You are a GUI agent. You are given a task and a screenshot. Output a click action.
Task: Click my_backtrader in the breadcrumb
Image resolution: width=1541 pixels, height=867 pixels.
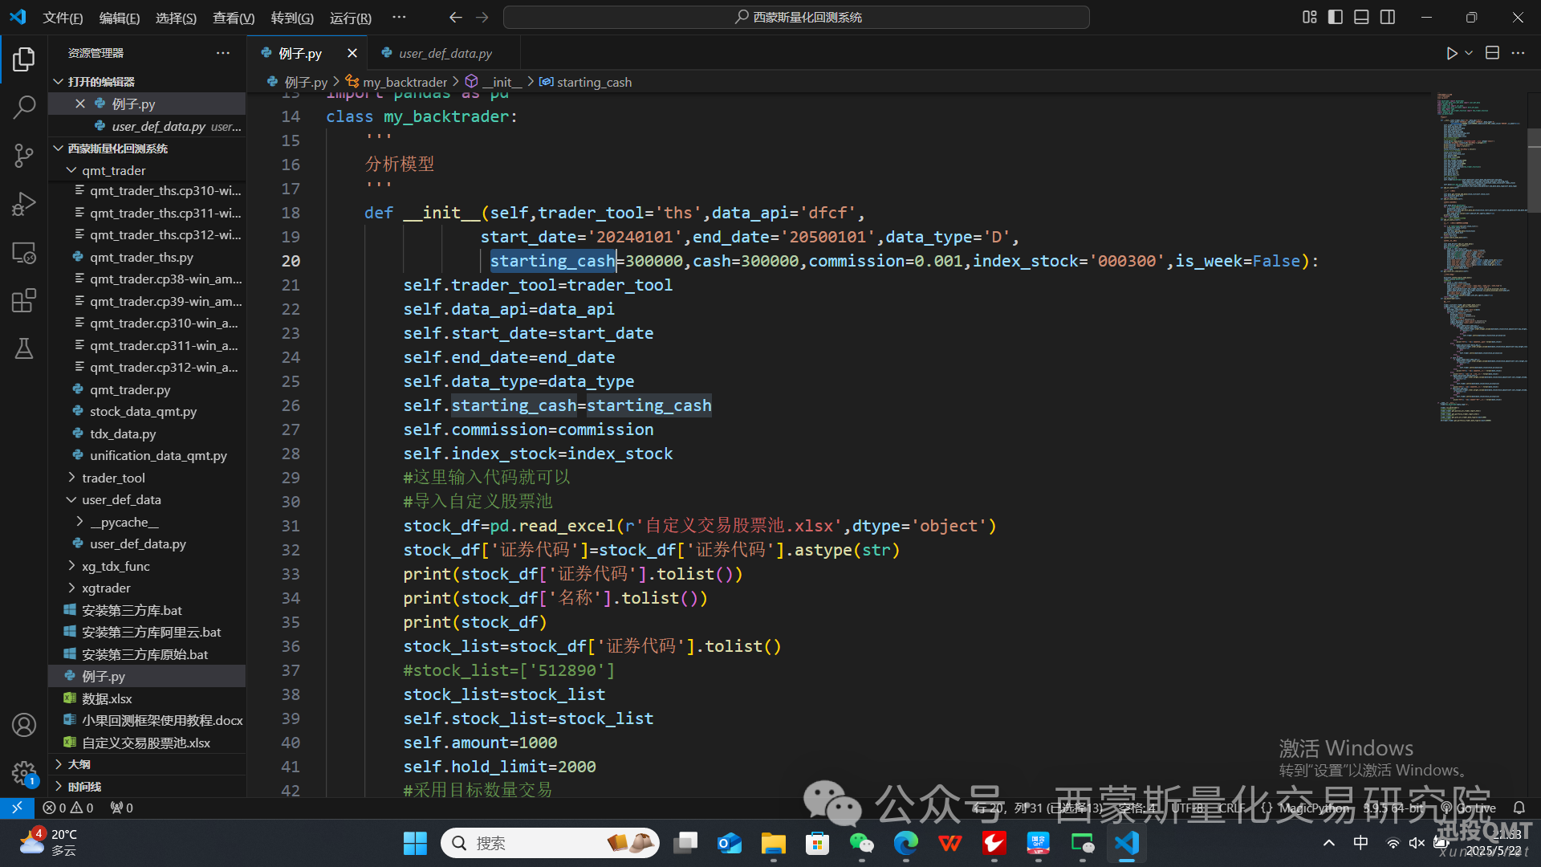point(405,82)
